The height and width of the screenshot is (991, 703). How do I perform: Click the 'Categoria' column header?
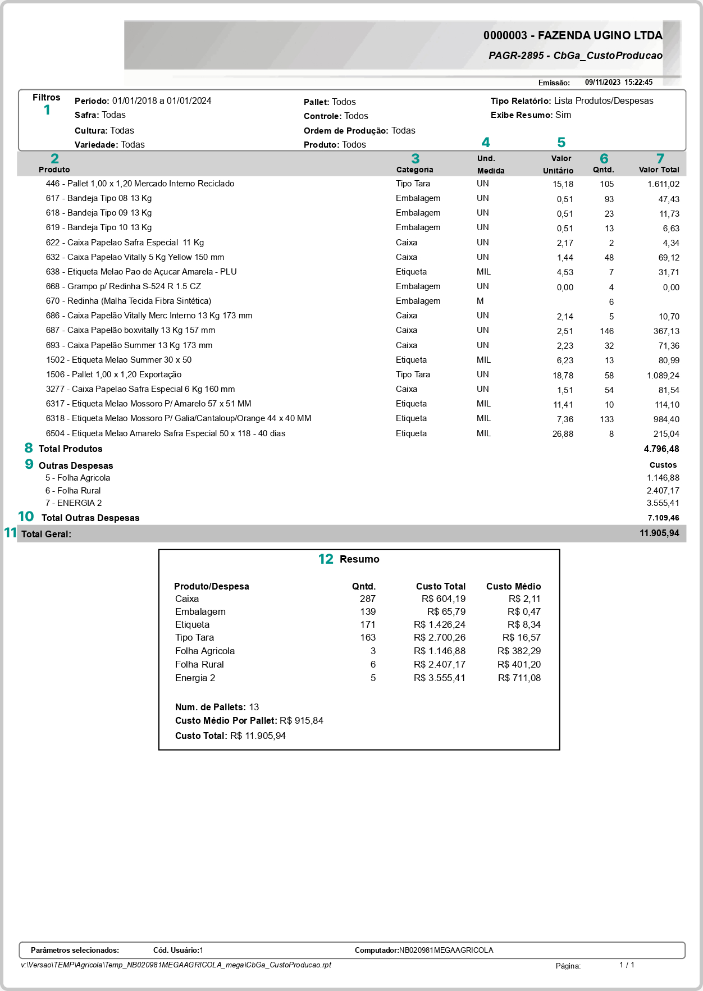click(415, 170)
